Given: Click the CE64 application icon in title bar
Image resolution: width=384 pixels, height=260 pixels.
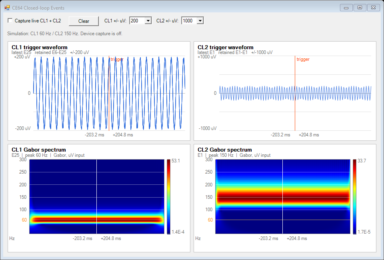Looking at the screenshot, I should [7, 8].
